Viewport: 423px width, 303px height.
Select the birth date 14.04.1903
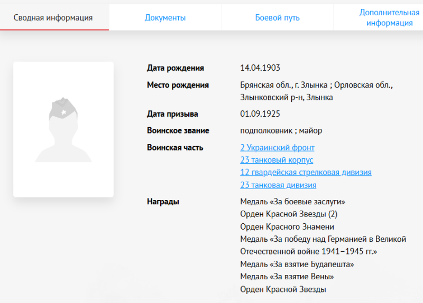pos(260,68)
